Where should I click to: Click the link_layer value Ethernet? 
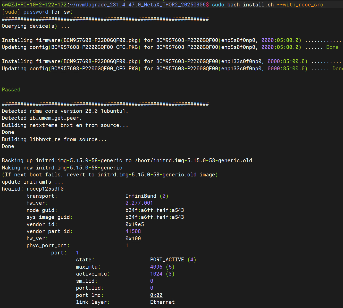pyautogui.click(x=162, y=302)
